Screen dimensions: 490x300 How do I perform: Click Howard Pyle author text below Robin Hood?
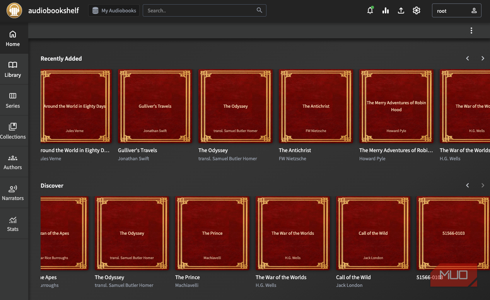coord(372,159)
